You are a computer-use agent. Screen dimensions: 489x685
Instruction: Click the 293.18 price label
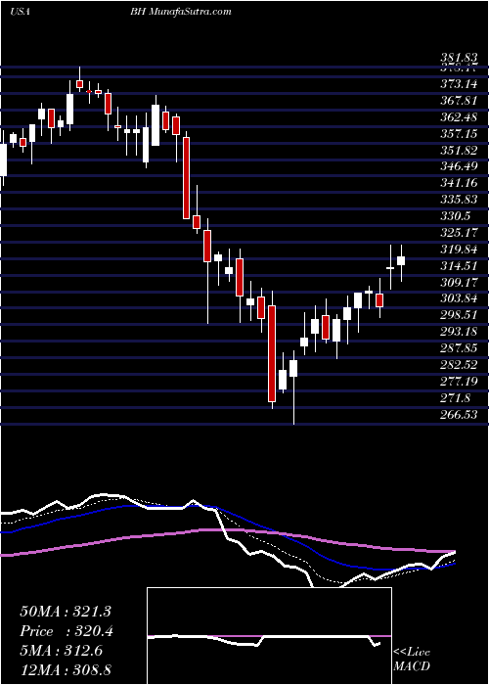[458, 332]
